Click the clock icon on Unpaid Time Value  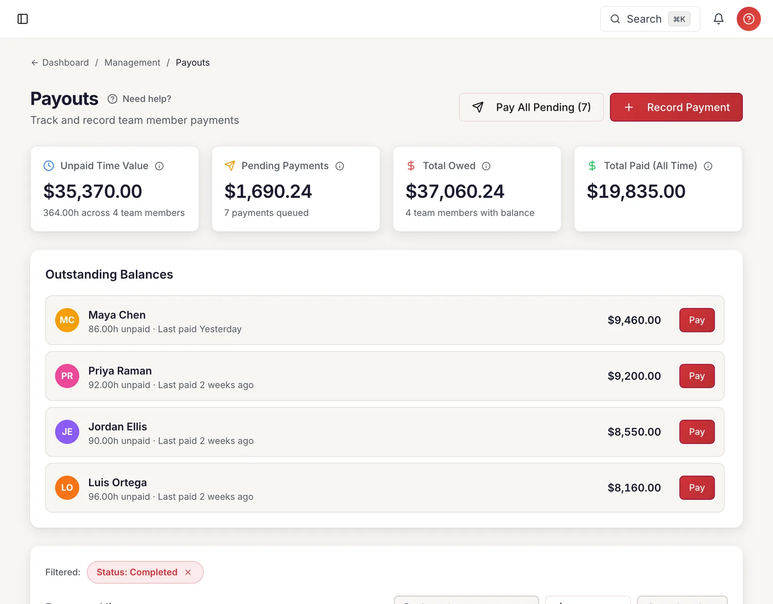49,165
